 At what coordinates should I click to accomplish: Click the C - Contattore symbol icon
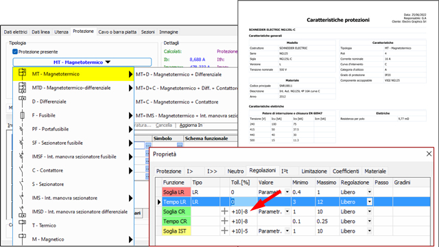(x=22, y=170)
